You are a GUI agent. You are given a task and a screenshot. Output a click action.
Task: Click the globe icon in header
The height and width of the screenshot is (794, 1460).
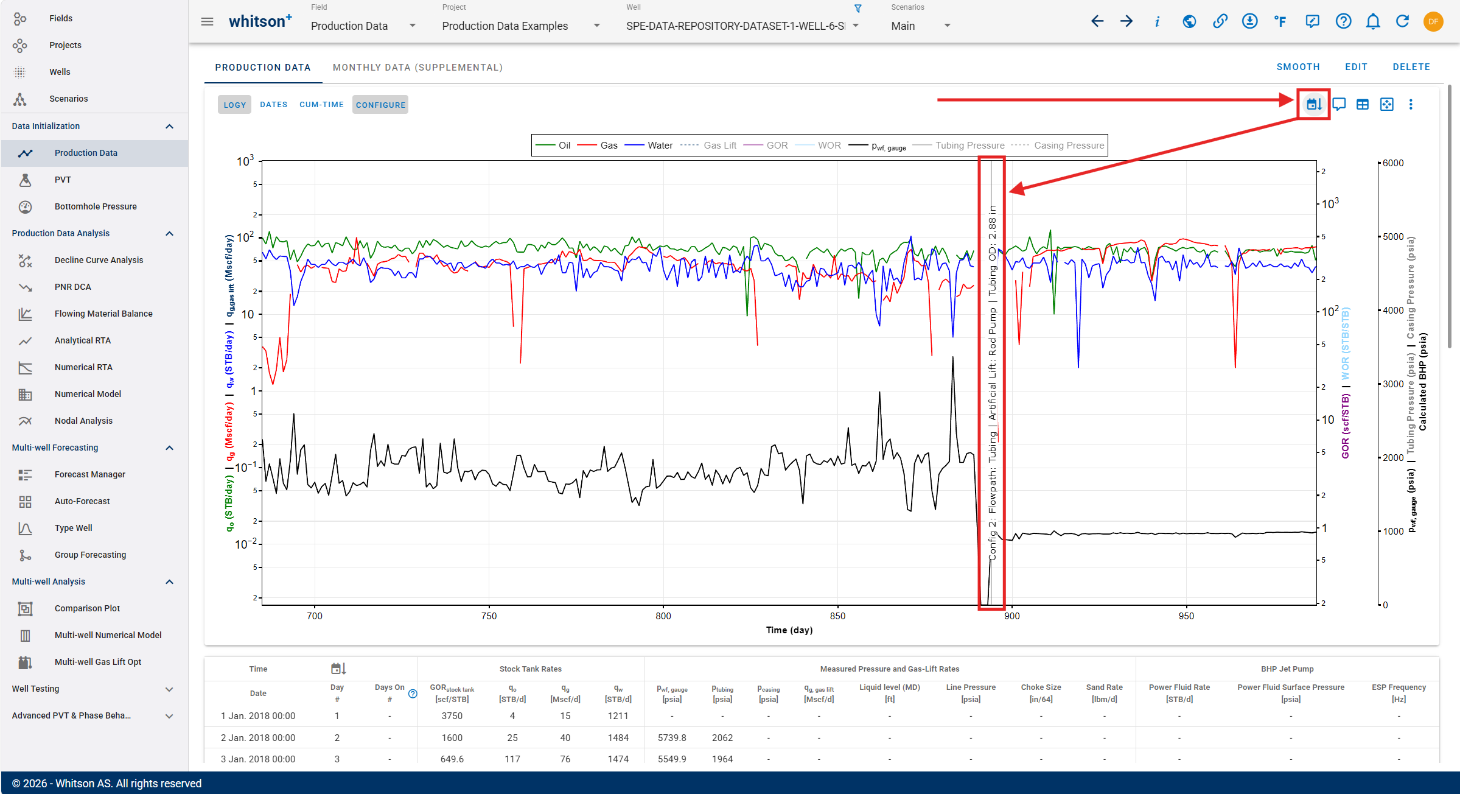[1189, 22]
